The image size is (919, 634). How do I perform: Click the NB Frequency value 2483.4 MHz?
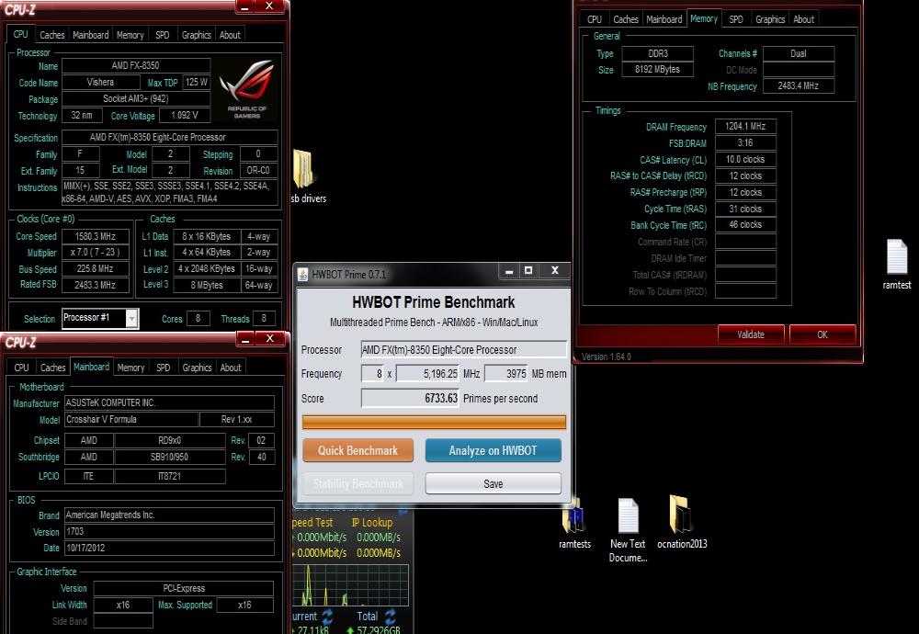coord(799,85)
